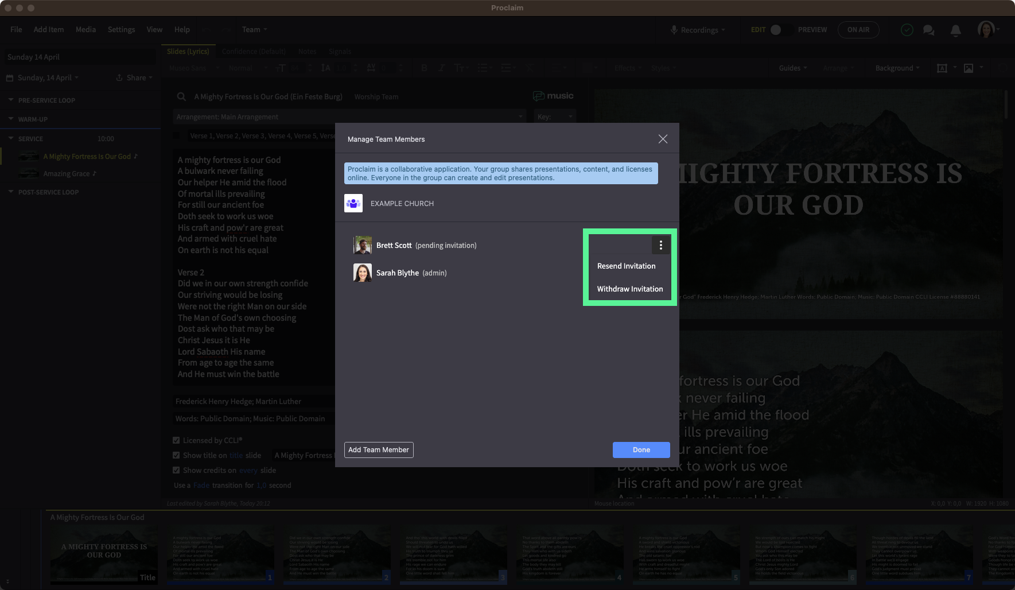Collapse the SERVICE section

pyautogui.click(x=11, y=138)
